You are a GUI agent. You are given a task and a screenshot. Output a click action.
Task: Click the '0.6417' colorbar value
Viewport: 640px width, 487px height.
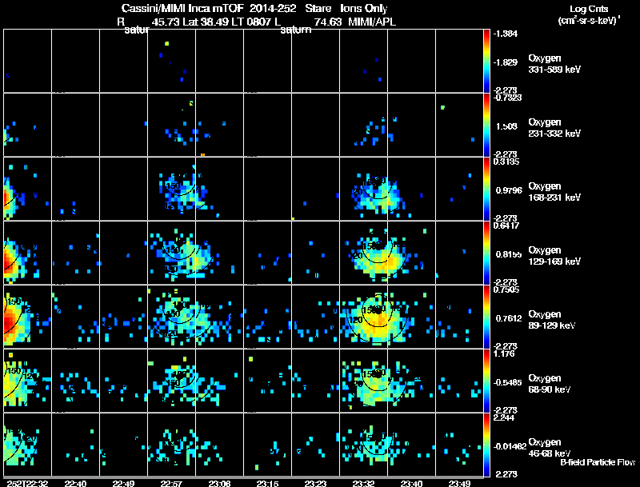coord(506,226)
